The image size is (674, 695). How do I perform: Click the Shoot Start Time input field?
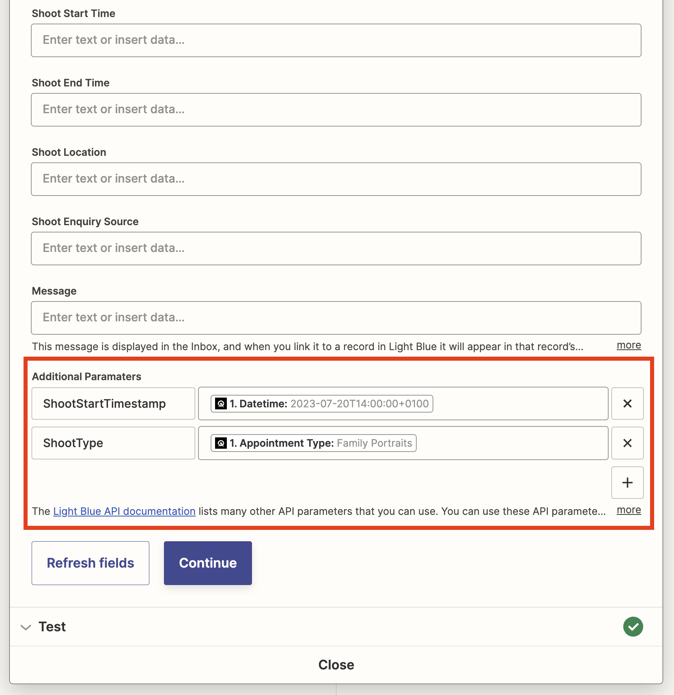(336, 40)
